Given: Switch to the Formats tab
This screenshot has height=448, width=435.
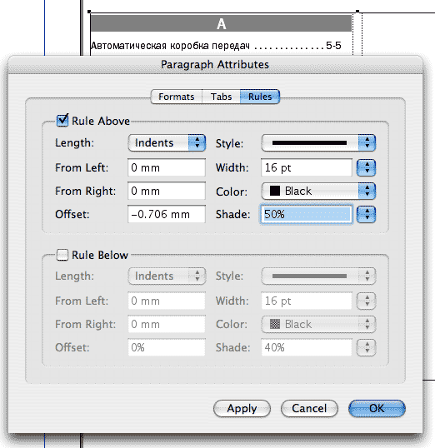Looking at the screenshot, I should pos(176,97).
